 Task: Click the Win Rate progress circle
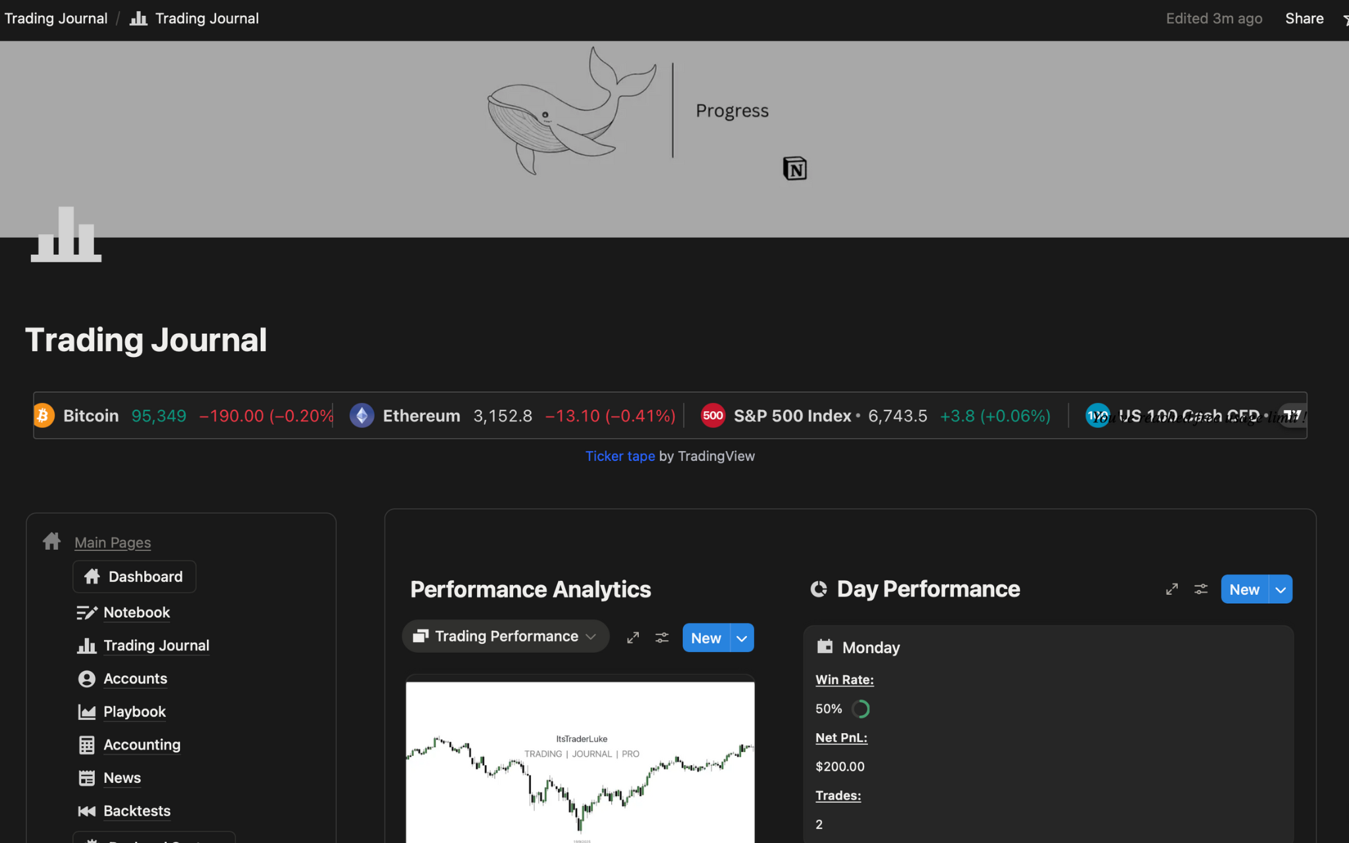point(862,709)
